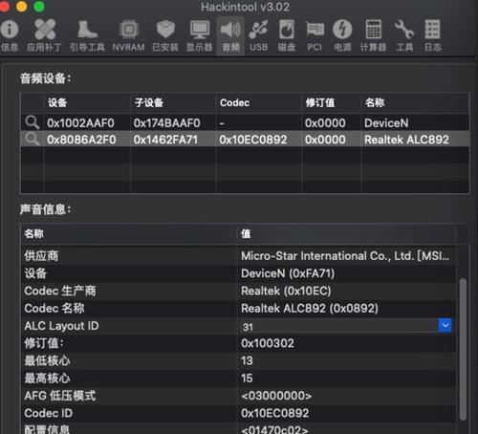478x434 pixels.
Task: Open the 磁盘 (Disks) section
Action: point(287,35)
